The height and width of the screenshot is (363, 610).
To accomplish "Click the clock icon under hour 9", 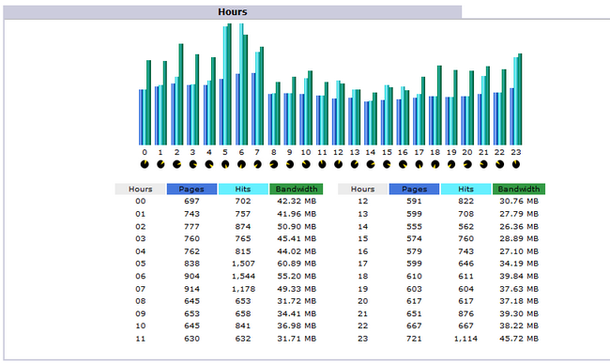I will click(x=290, y=164).
